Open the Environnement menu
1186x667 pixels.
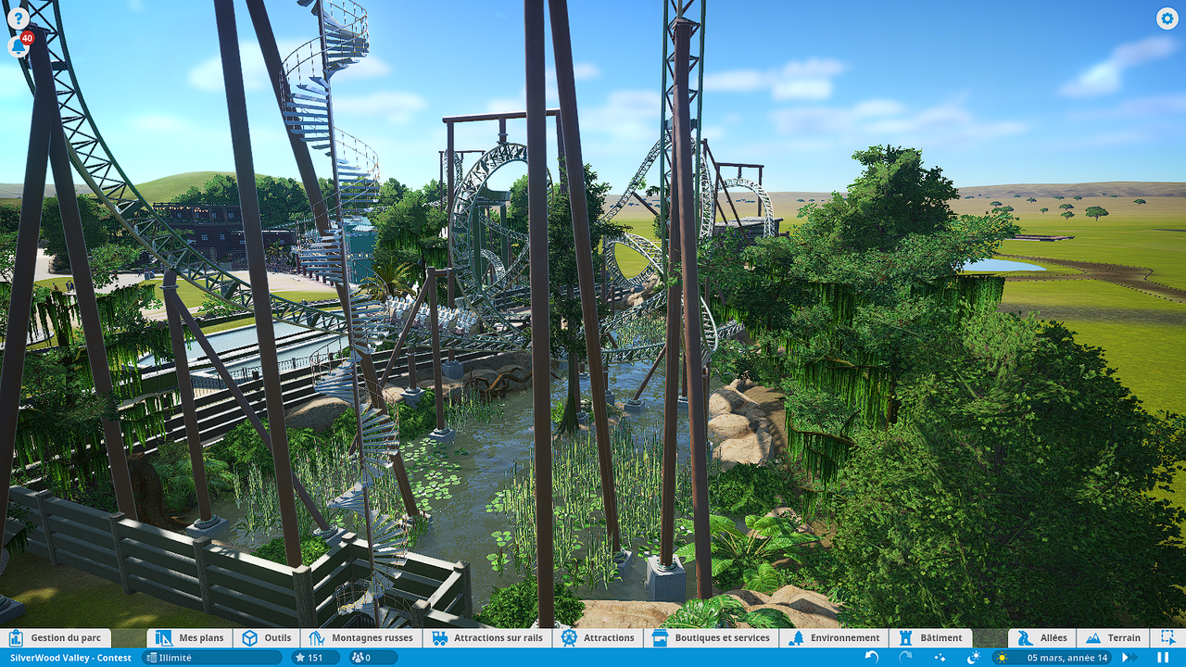(x=835, y=638)
